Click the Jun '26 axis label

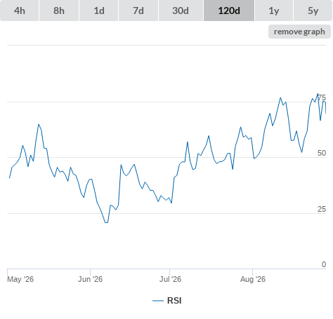[x=90, y=279]
